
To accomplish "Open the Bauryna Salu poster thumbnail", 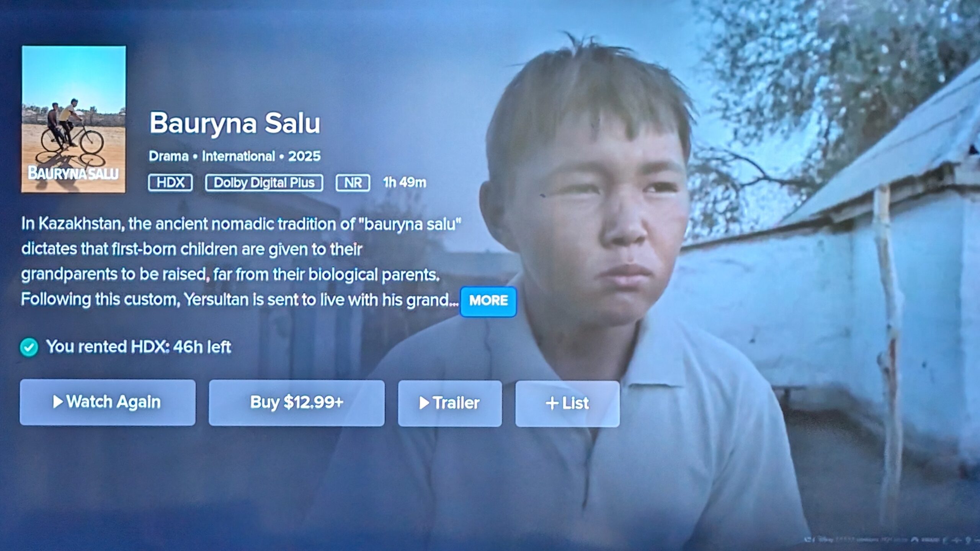I will click(73, 119).
